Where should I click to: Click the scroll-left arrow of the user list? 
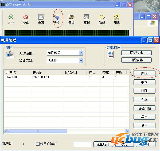tap(6, 131)
